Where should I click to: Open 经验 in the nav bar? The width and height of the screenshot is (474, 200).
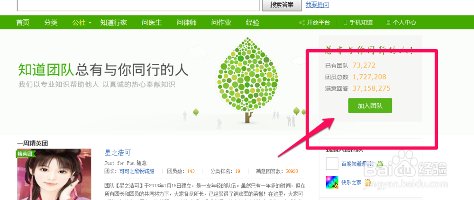[253, 23]
